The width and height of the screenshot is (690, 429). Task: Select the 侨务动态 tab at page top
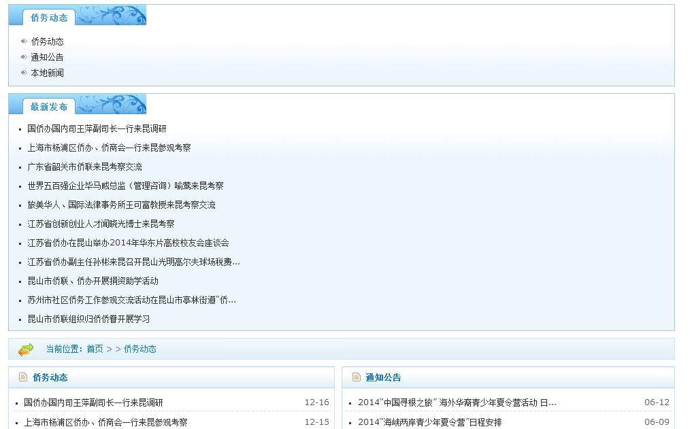(x=48, y=18)
